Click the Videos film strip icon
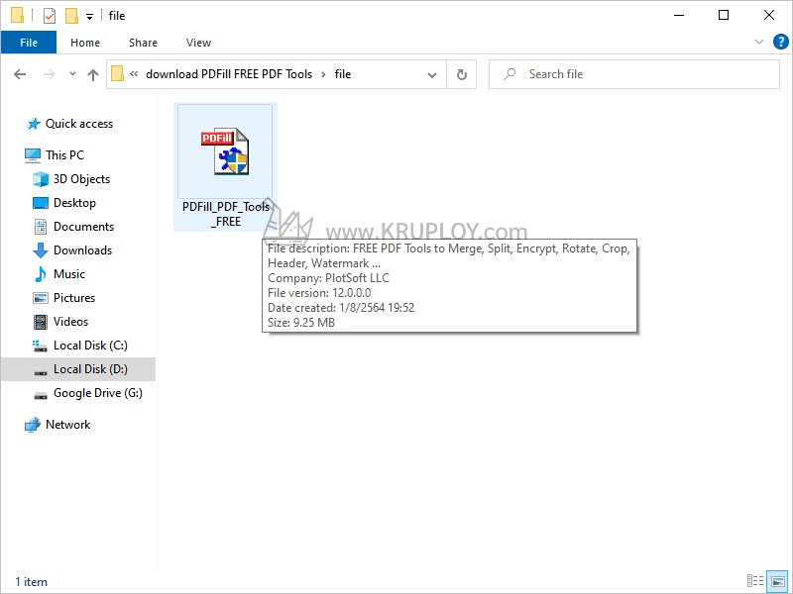 coord(41,321)
